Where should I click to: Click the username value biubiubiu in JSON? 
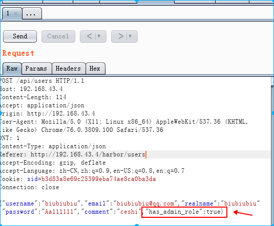click(x=61, y=204)
